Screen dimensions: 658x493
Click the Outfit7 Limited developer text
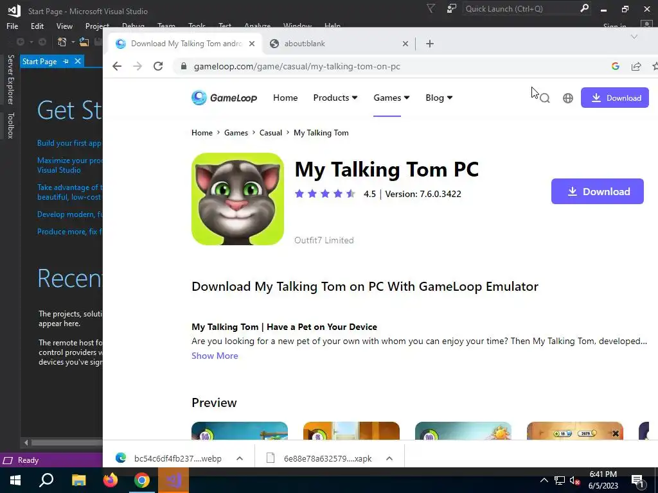(x=324, y=240)
